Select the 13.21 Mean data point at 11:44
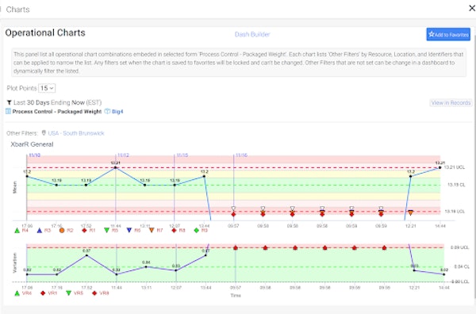476x314 pixels. [115, 167]
